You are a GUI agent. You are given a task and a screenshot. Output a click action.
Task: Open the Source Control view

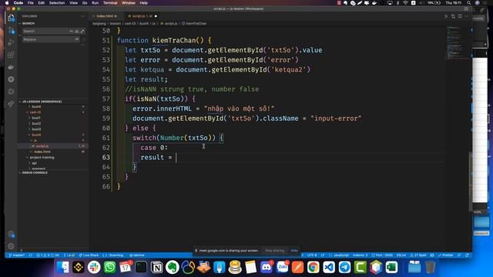pos(11,31)
